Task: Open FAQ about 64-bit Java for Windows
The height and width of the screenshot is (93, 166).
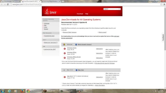Action: (x=105, y=63)
